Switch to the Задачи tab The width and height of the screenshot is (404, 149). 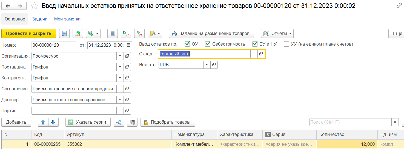click(40, 19)
